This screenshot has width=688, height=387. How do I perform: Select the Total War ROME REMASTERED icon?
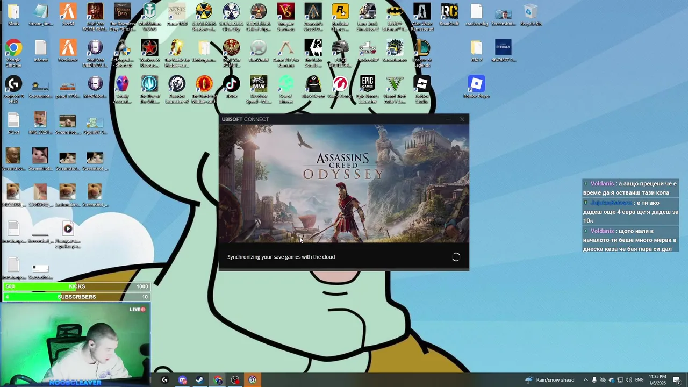[x=95, y=17]
